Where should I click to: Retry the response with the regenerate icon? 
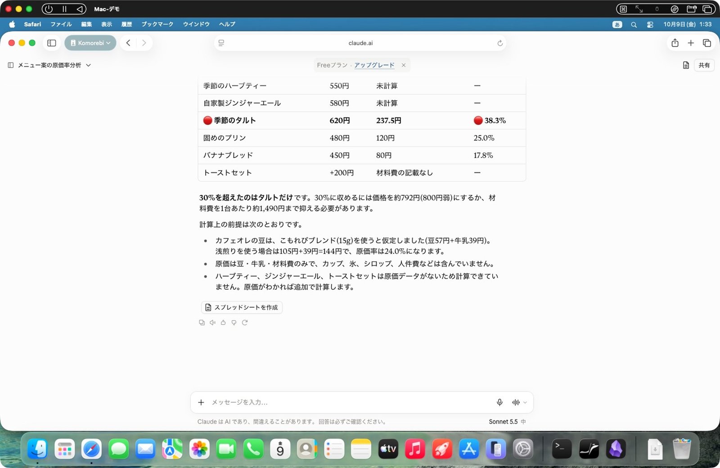(245, 323)
